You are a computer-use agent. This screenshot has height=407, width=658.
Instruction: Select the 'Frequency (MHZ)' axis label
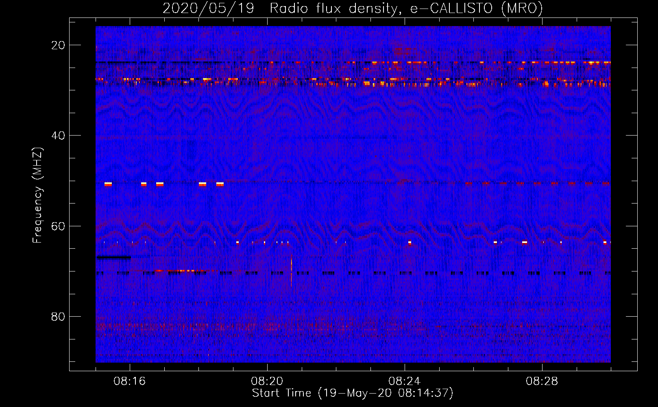tap(37, 195)
